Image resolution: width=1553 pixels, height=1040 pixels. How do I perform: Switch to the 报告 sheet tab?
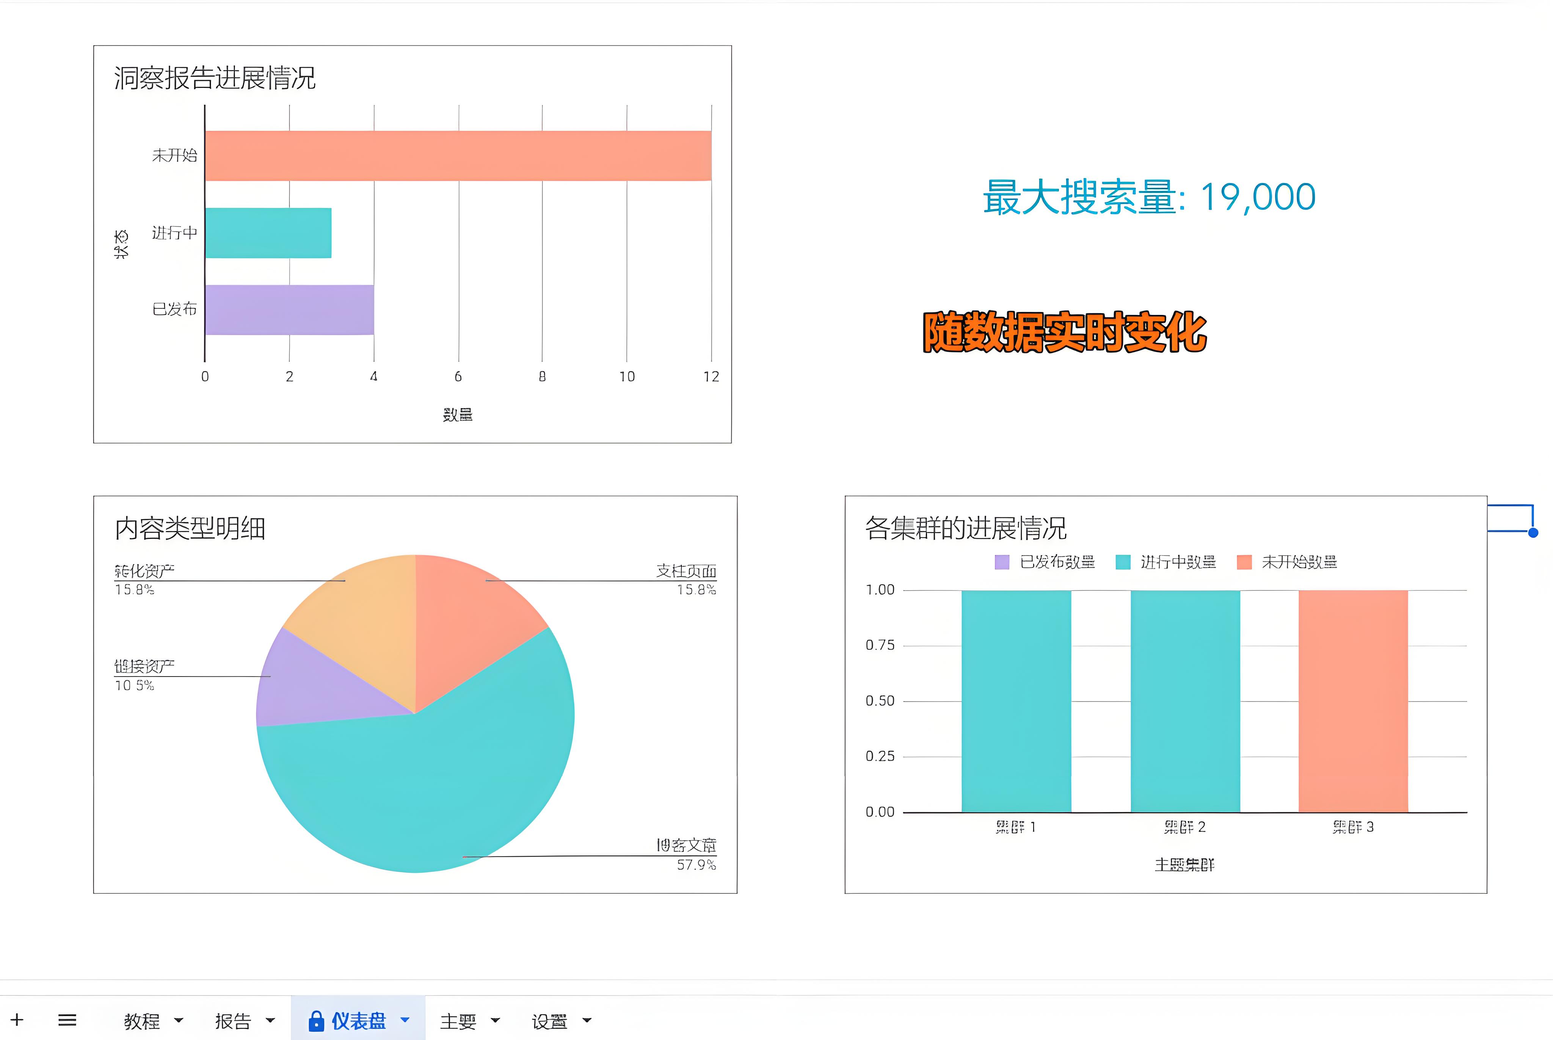[233, 1021]
